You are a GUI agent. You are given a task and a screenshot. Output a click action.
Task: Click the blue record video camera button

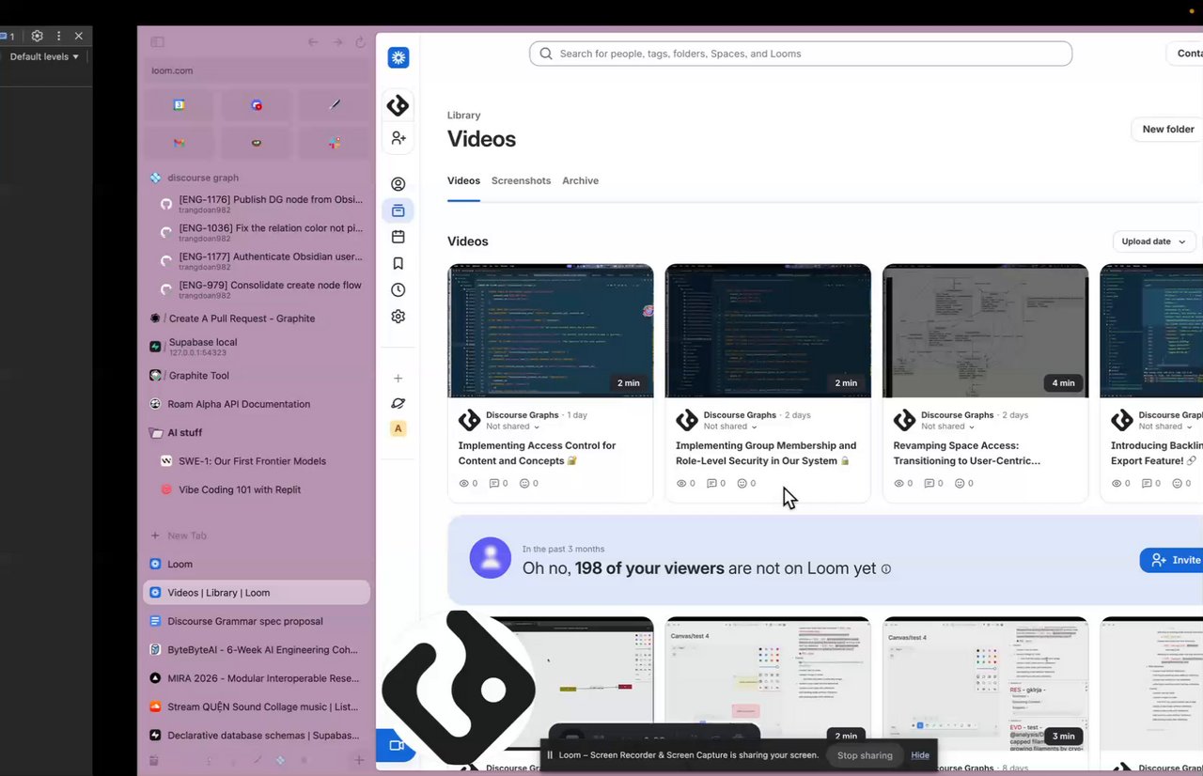[x=396, y=745]
